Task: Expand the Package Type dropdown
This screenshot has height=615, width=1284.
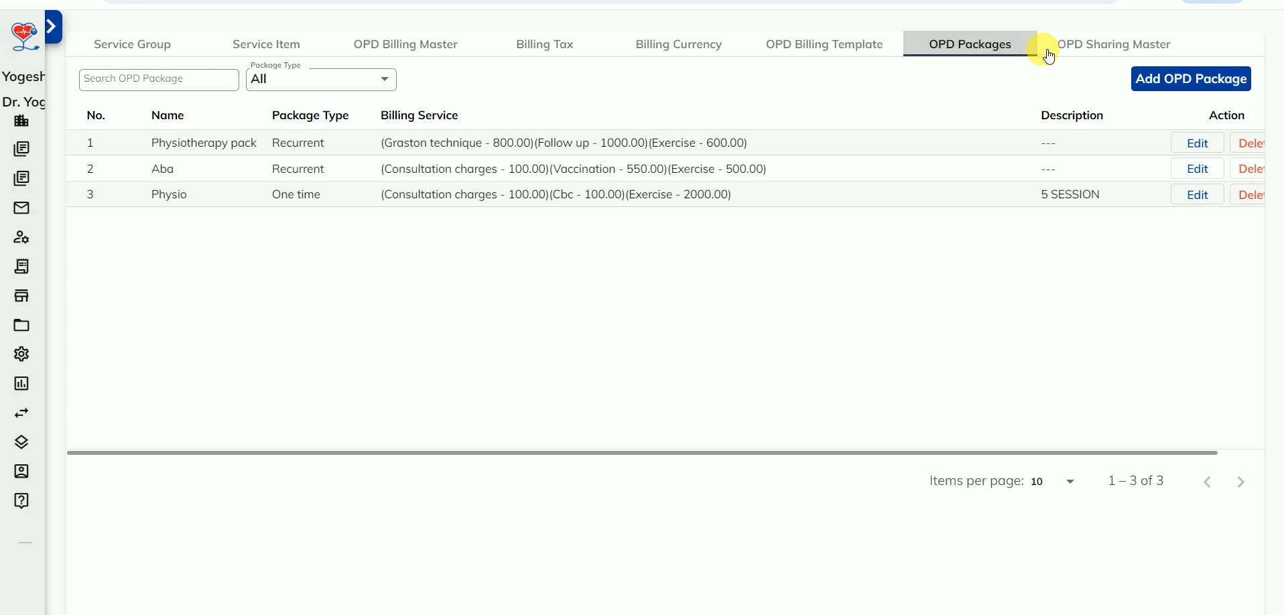Action: (x=384, y=79)
